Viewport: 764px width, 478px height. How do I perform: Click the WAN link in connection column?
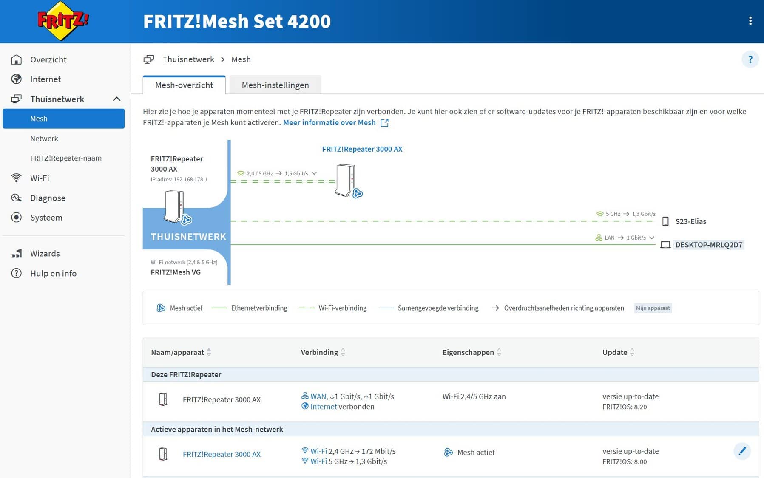pos(318,396)
